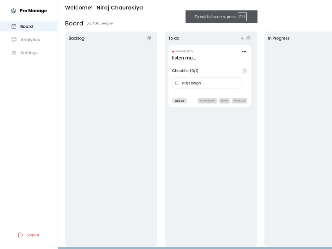
Task: Check the arijit singh checkbox
Action: tap(177, 83)
